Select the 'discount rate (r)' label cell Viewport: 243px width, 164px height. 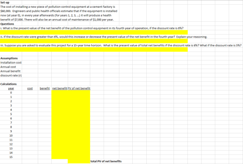[11, 76]
